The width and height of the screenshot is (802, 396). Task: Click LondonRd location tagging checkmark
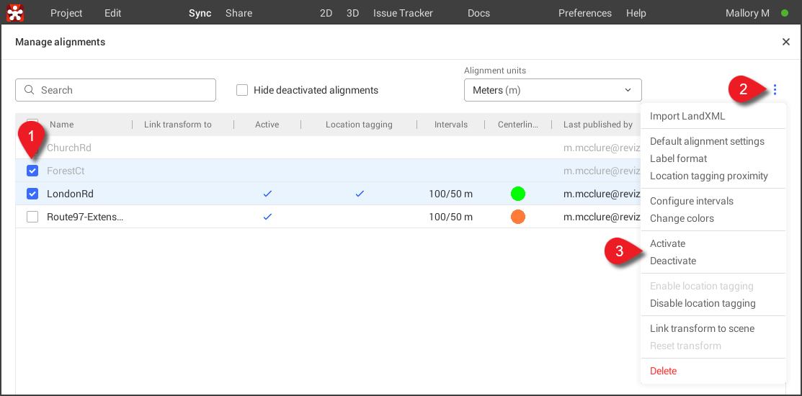pos(359,194)
